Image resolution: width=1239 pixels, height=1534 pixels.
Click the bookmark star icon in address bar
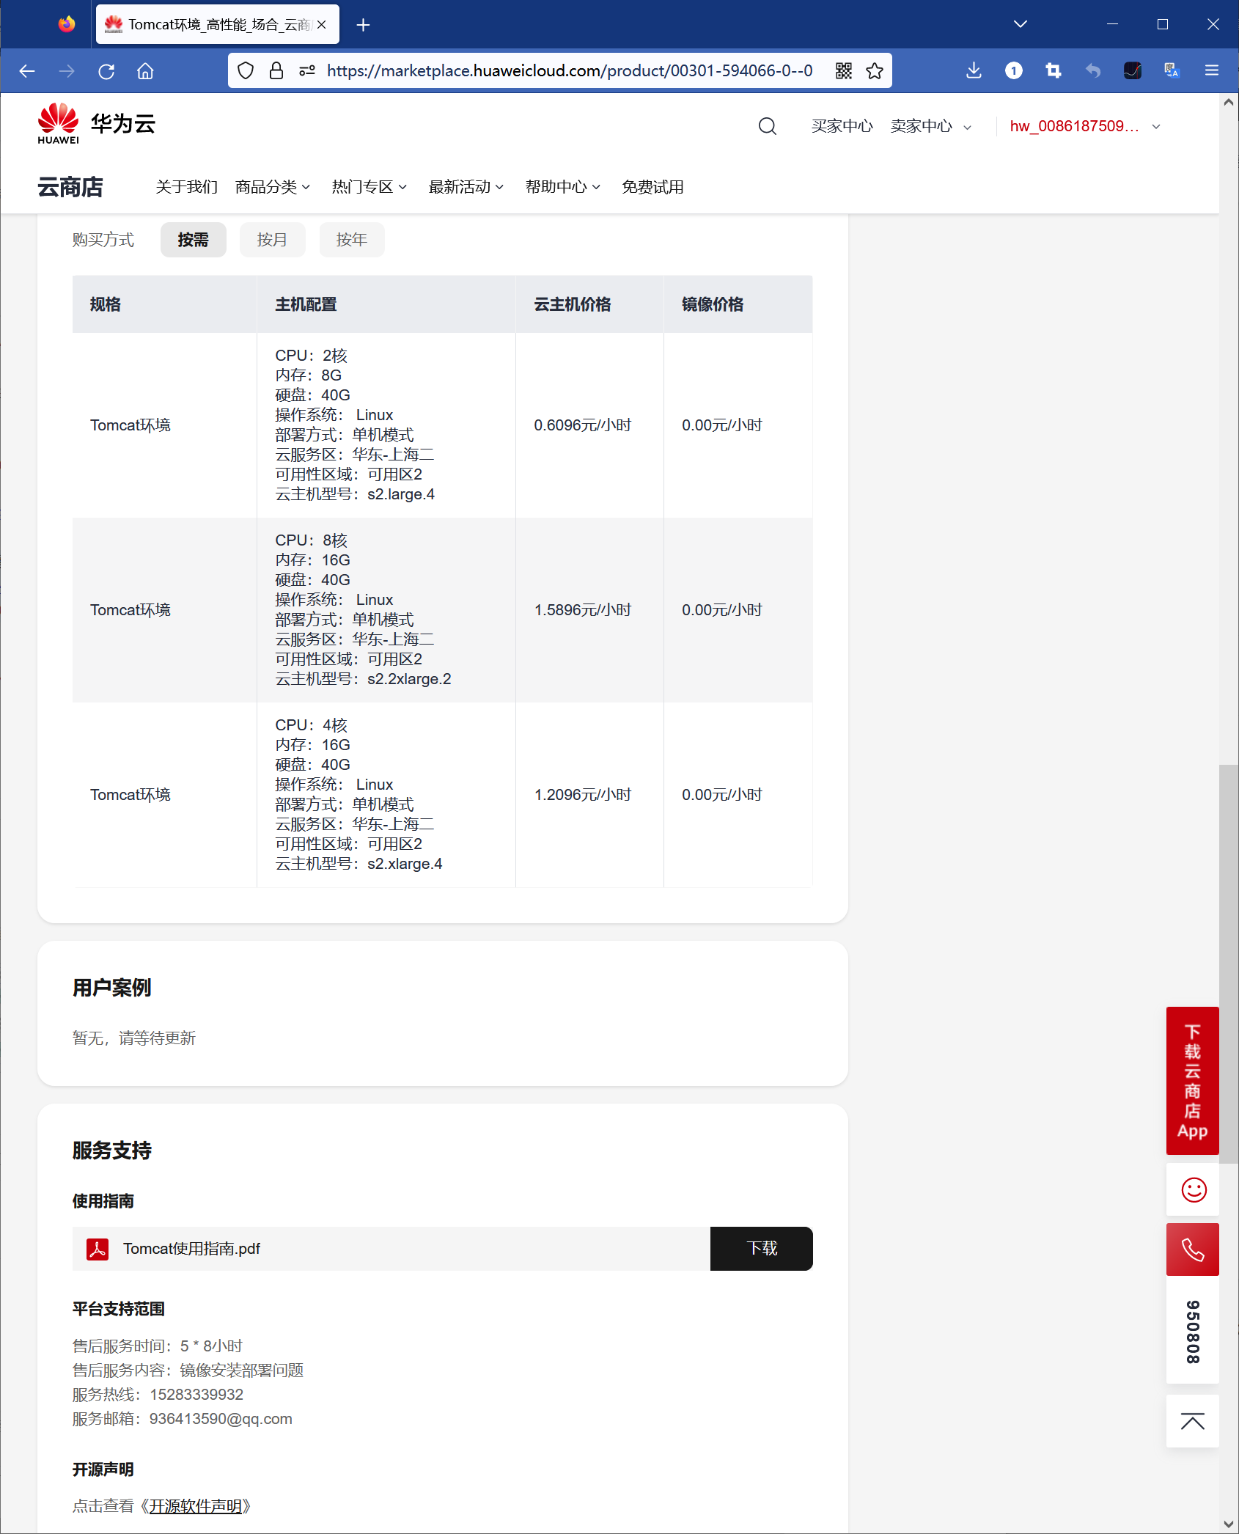tap(872, 70)
